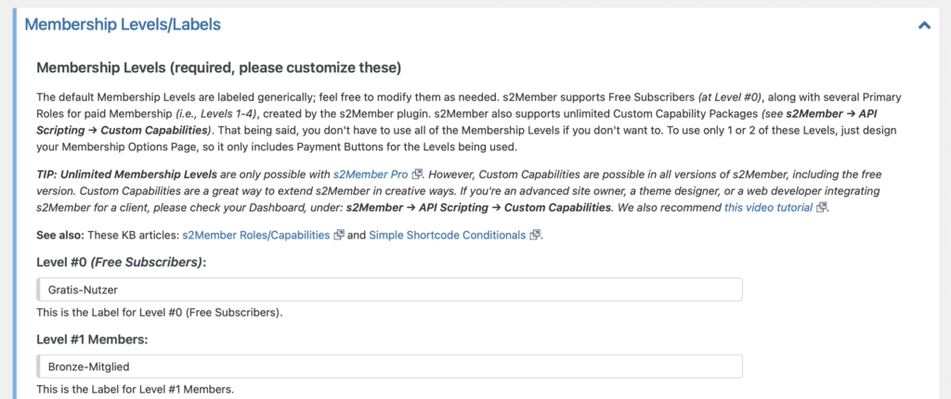Click the Membership Levels/Labels panel title
The height and width of the screenshot is (399, 951).
(x=123, y=25)
